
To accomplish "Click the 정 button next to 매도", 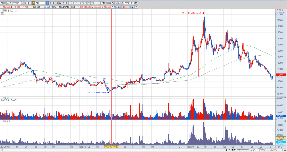I will point(136,7).
